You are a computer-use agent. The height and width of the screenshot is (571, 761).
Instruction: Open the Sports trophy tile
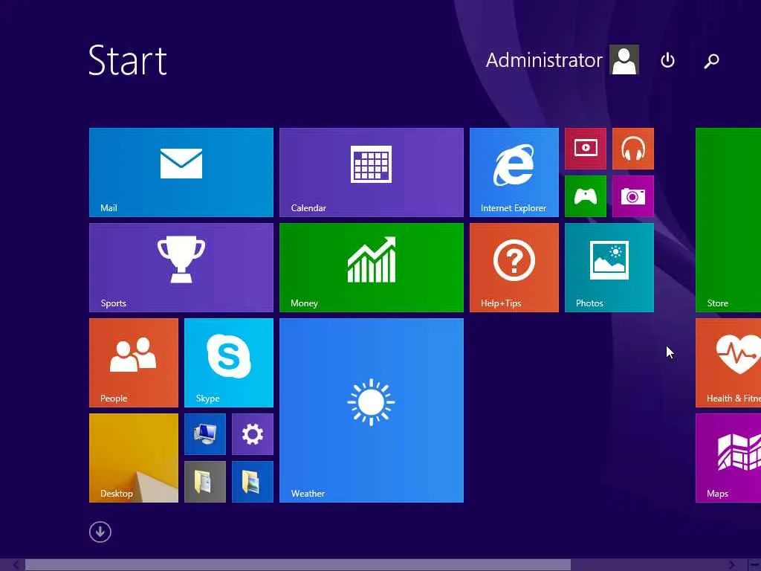[x=181, y=268]
